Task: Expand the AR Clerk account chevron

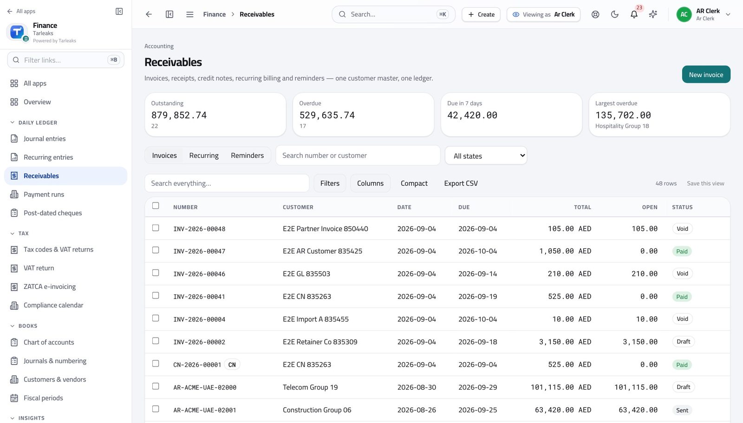Action: (728, 14)
